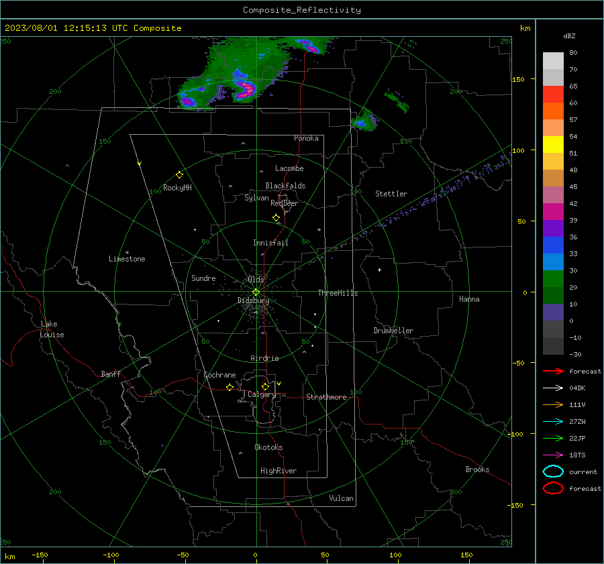Click the white 04DK arrow legend icon

553,388
